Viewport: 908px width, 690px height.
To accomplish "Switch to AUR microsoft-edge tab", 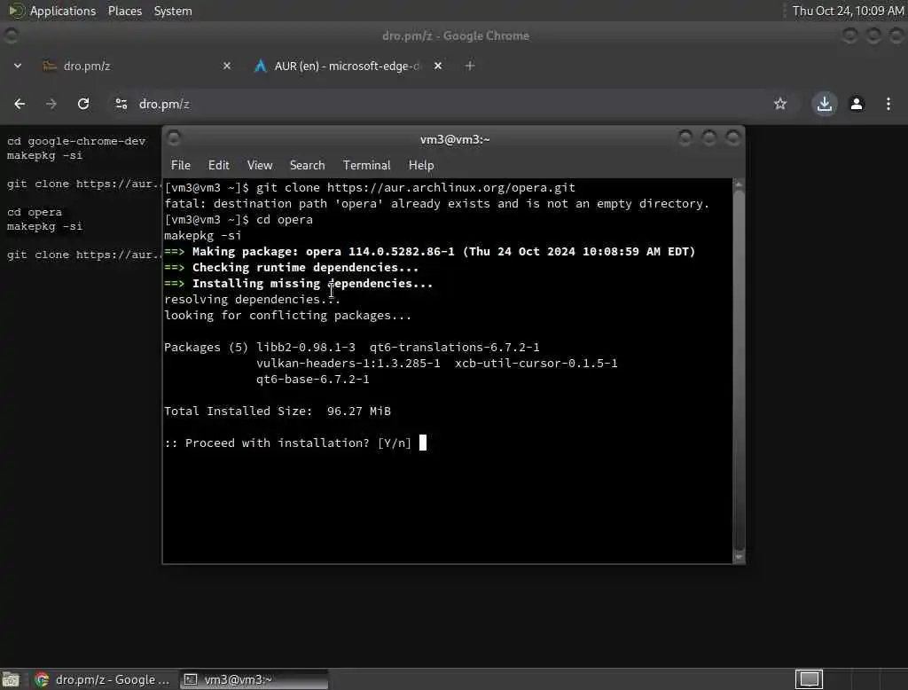I will coord(348,66).
